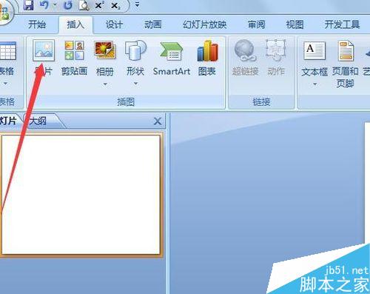
Task: Apply superscript from quick access toolbar
Action: coord(99,5)
